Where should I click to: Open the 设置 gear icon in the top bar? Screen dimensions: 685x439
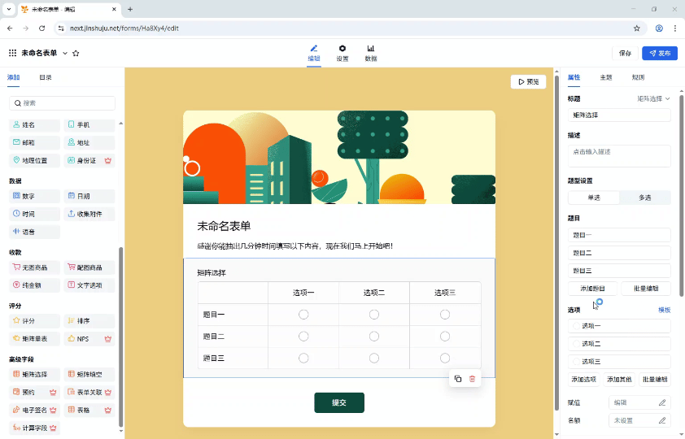[x=342, y=49]
